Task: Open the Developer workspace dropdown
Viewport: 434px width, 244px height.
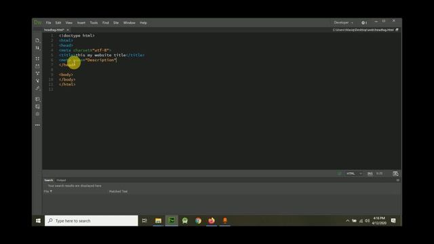Action: coord(343,22)
